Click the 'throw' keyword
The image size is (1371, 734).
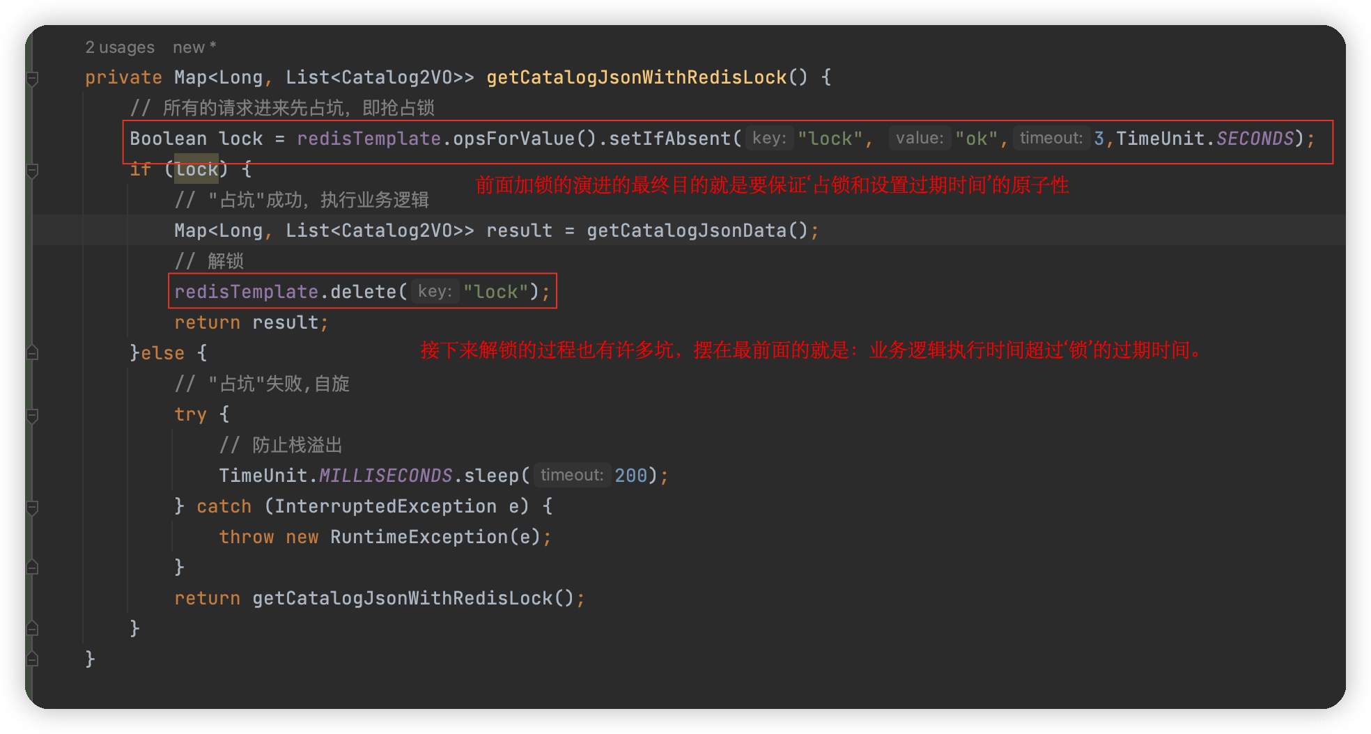coord(247,537)
